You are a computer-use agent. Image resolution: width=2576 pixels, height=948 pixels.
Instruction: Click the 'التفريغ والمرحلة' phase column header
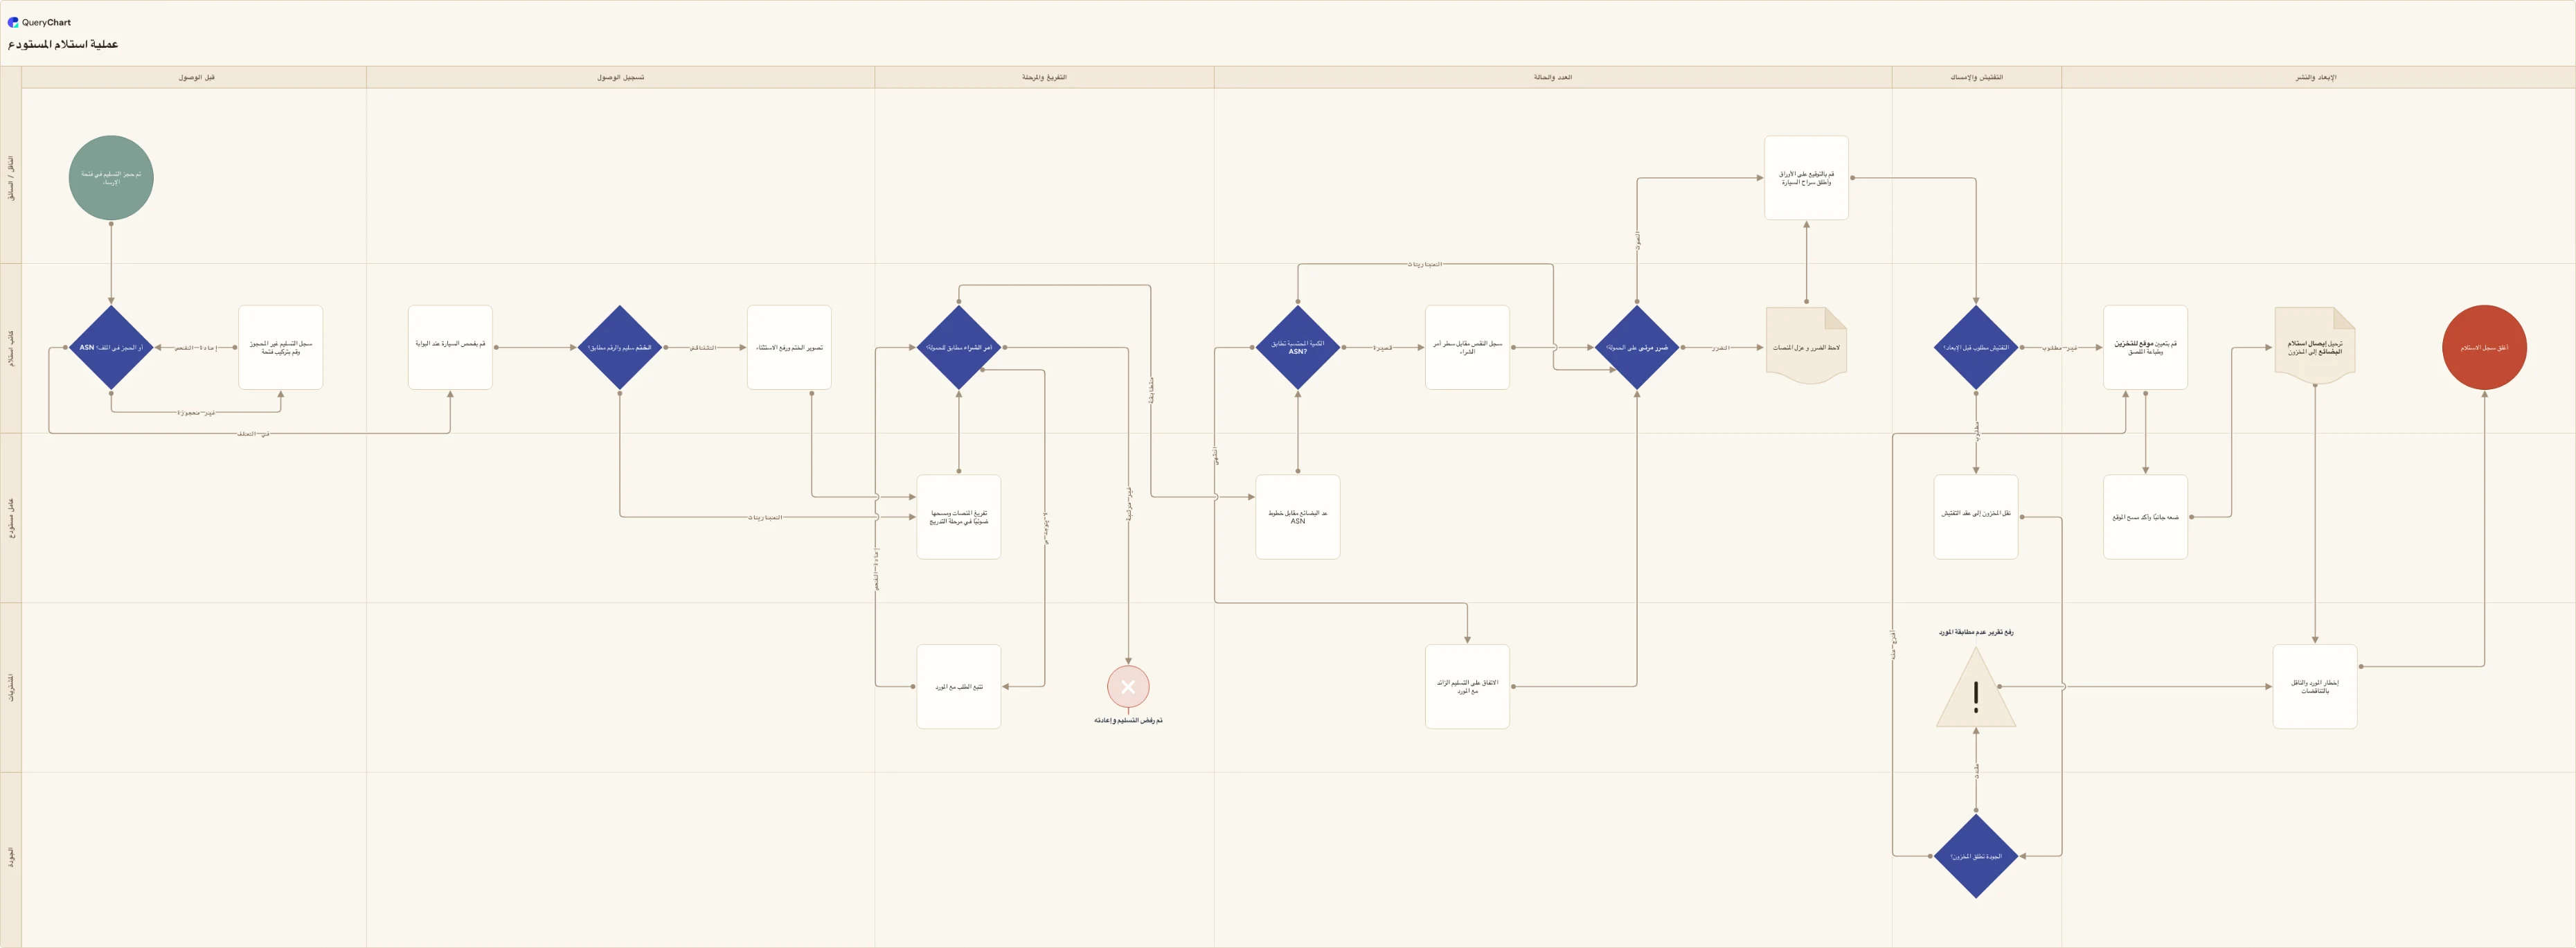[x=1044, y=77]
